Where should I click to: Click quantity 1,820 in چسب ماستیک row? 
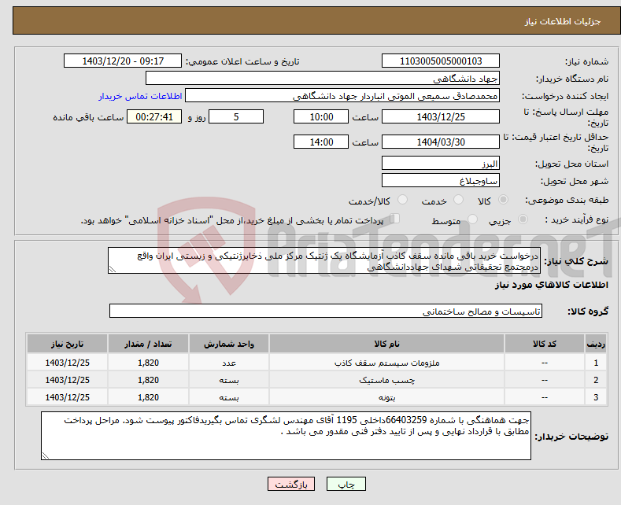coord(148,381)
